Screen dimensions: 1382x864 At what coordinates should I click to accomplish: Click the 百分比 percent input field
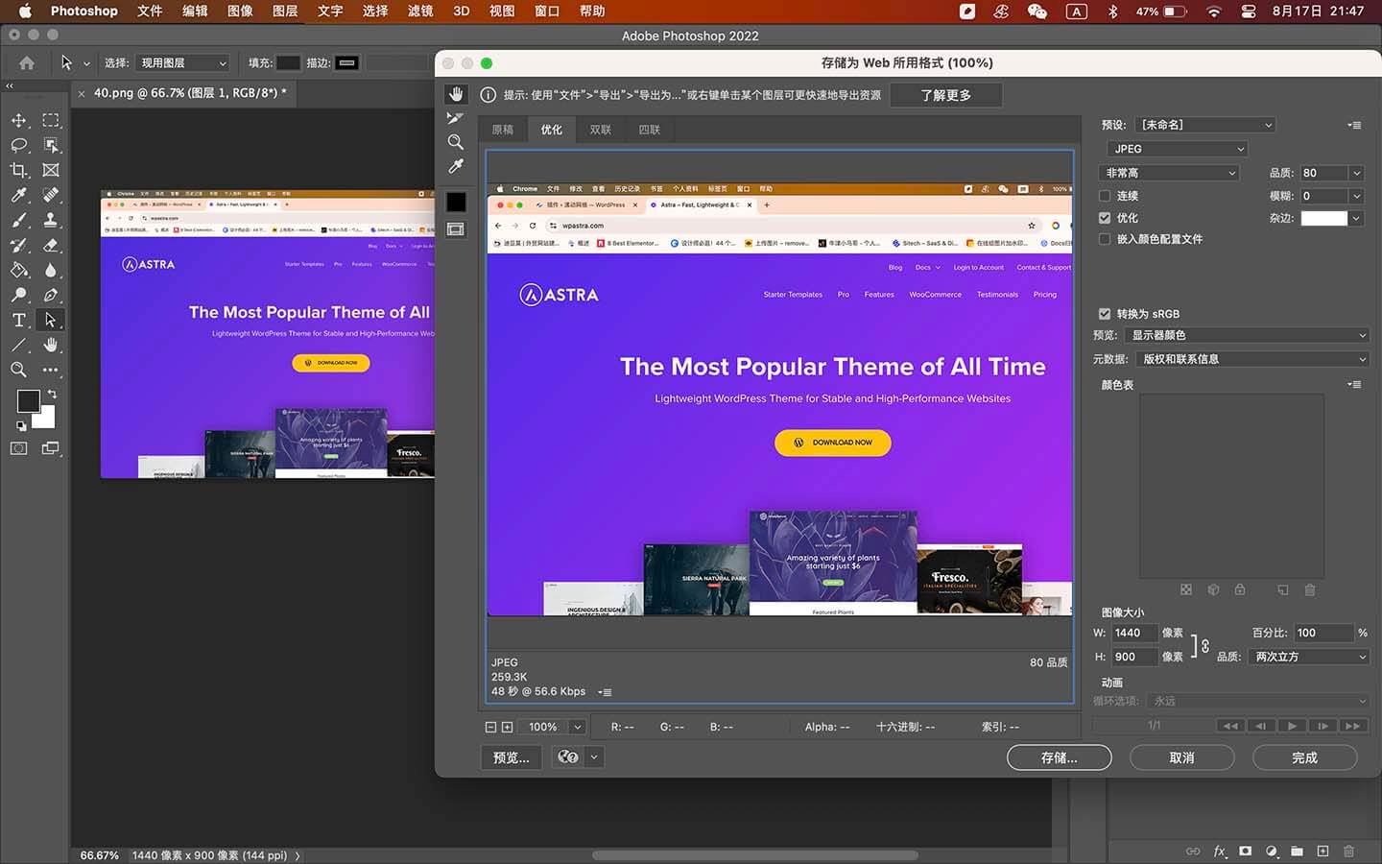1322,633
